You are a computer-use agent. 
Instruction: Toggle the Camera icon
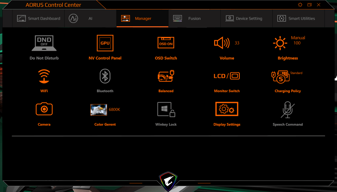[x=44, y=109]
